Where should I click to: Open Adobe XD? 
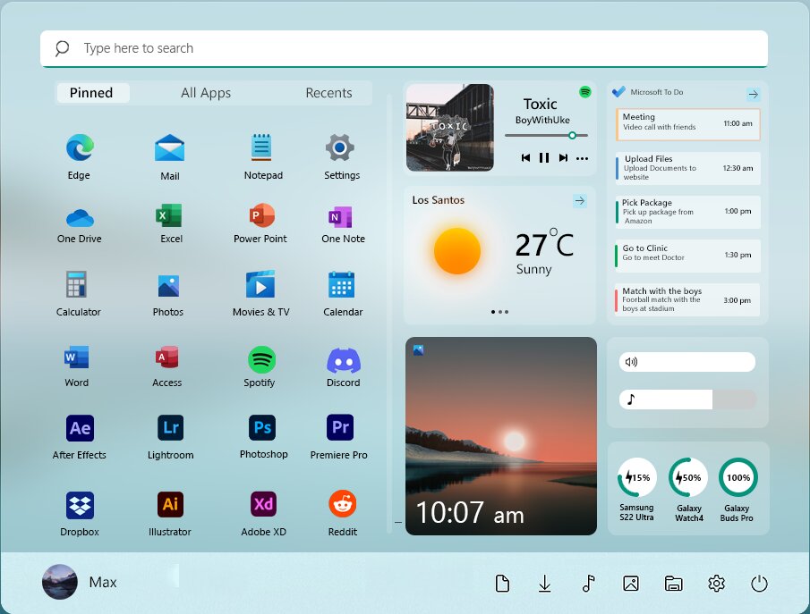(x=263, y=503)
